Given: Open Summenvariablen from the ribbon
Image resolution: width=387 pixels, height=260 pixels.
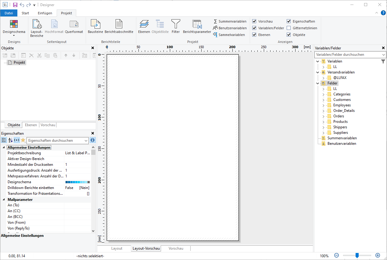Looking at the screenshot, I should tap(230, 21).
